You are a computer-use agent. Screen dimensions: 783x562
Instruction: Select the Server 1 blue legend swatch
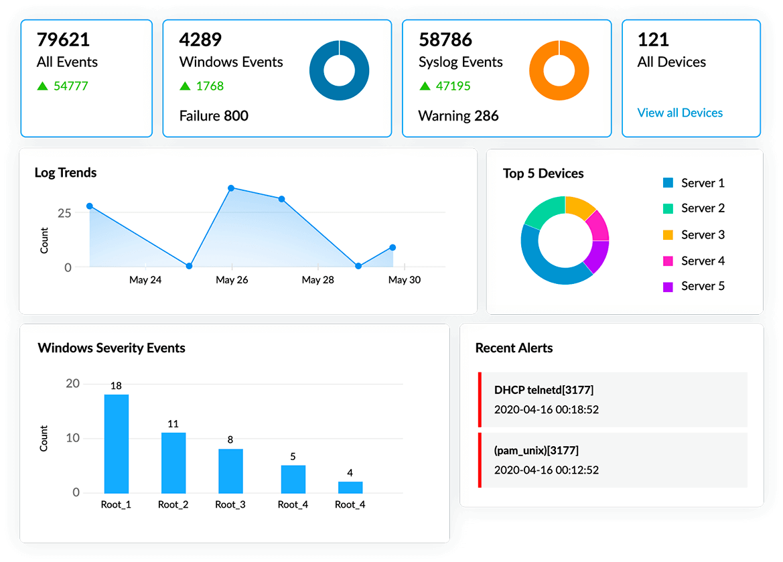point(668,183)
